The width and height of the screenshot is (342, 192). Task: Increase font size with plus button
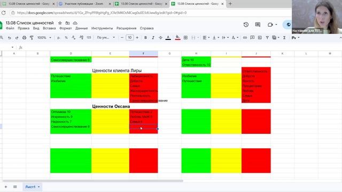point(137,38)
